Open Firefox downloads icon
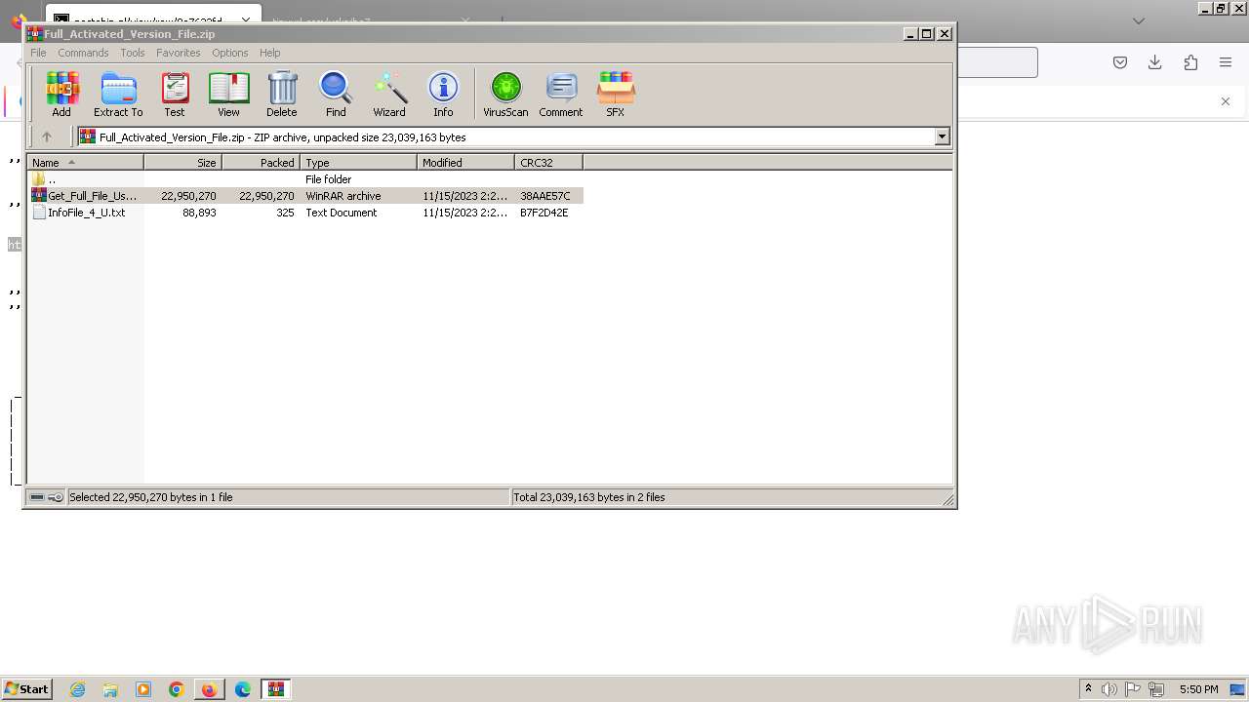The width and height of the screenshot is (1249, 702). 1155,62
